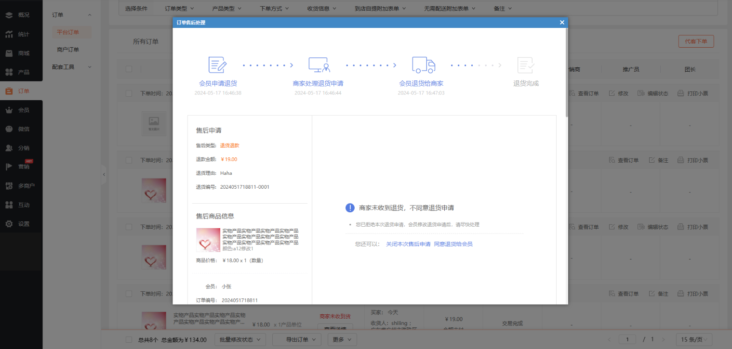
Task: Click the 设置 gear icon in sidebar
Action: (9, 224)
